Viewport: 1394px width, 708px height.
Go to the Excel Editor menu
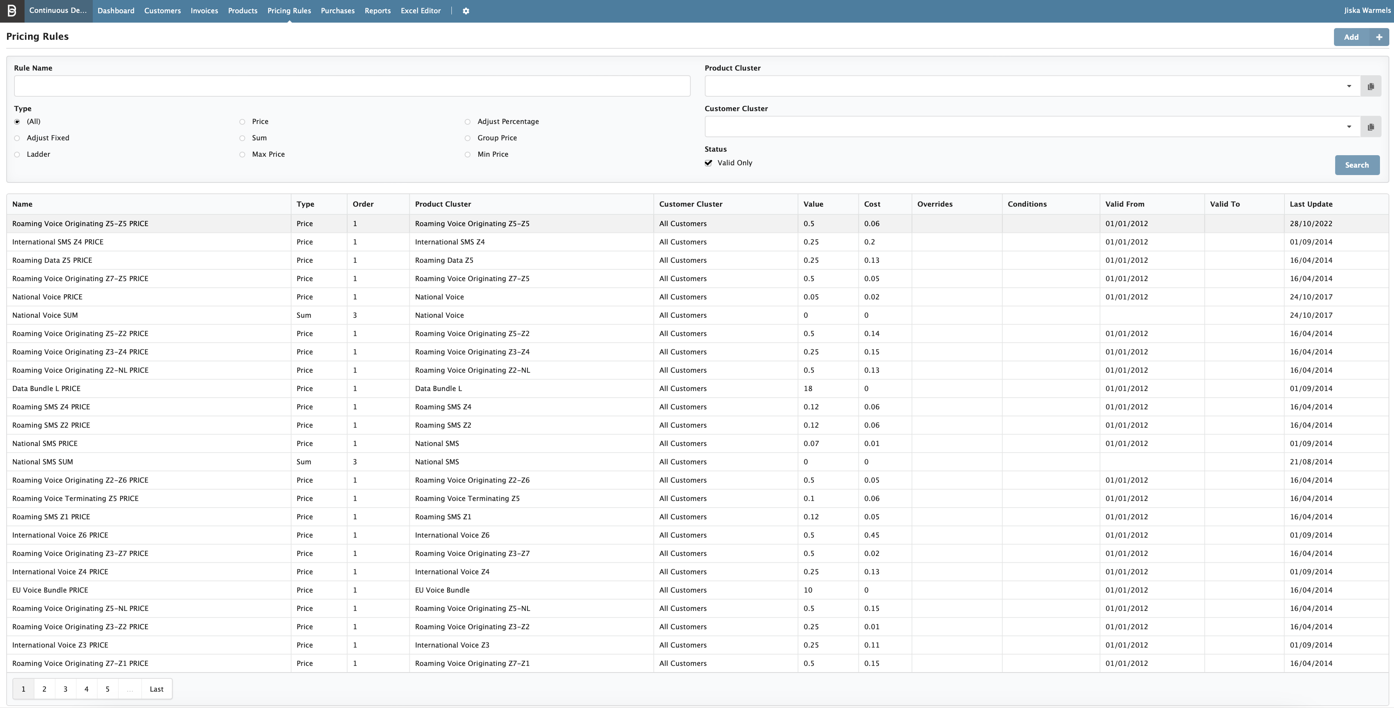pyautogui.click(x=421, y=11)
